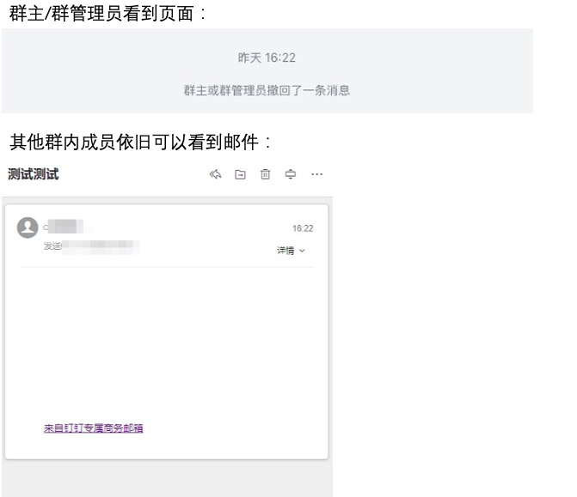Click the blurred sender name
Image resolution: width=577 pixels, height=497 pixels.
point(64,227)
